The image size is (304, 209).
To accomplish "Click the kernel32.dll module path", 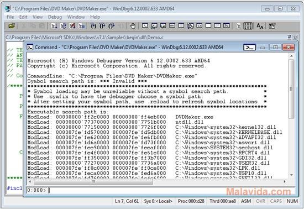I will (x=226, y=127).
